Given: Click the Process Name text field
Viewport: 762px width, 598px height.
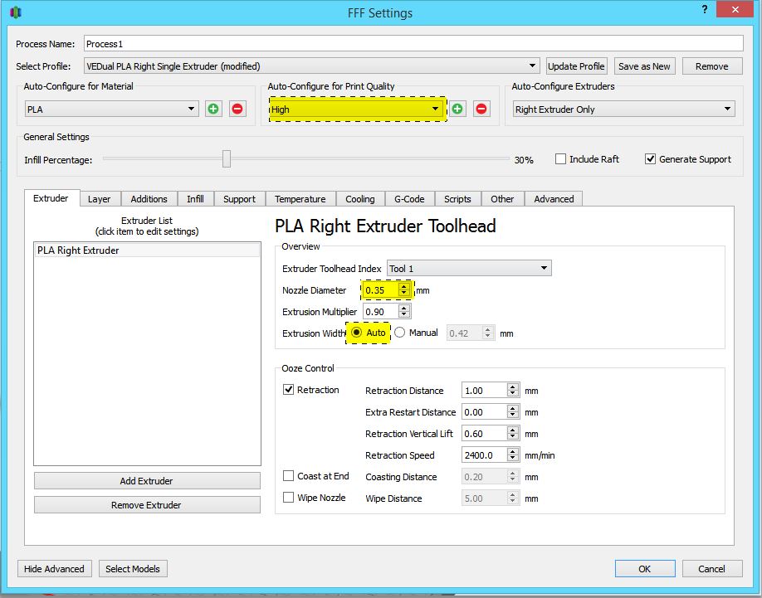Looking at the screenshot, I should point(411,43).
